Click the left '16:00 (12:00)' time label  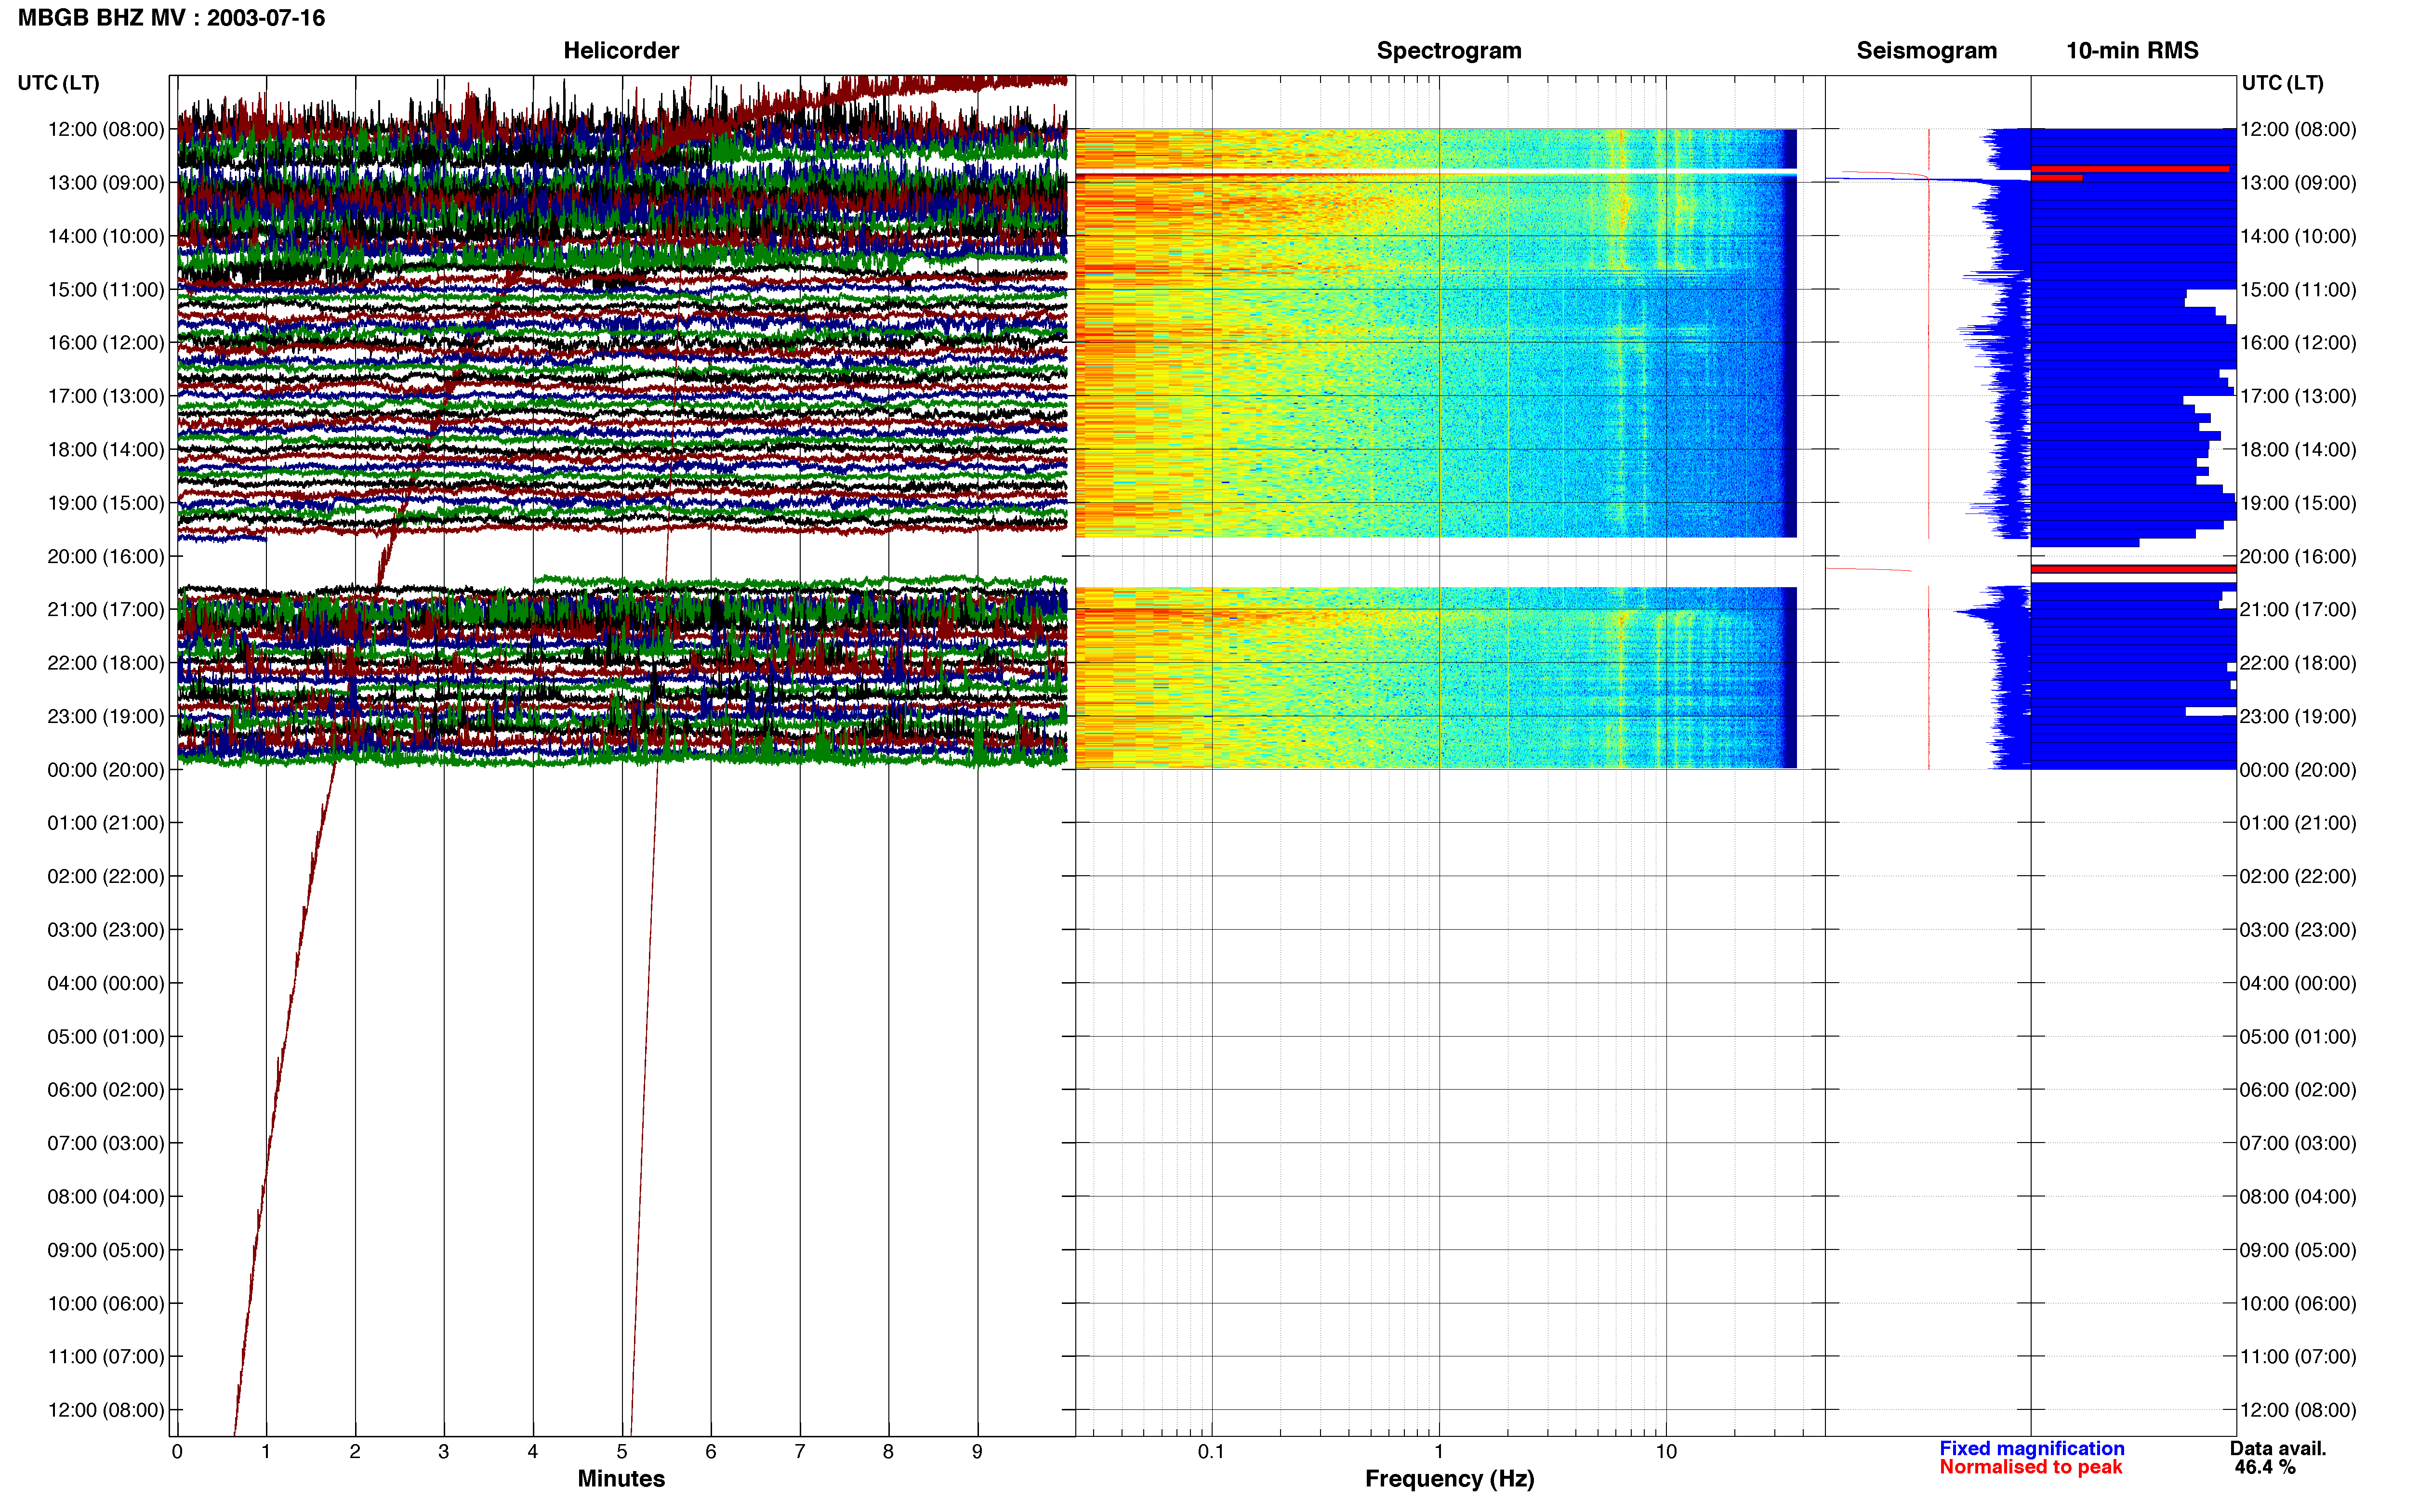tap(106, 343)
